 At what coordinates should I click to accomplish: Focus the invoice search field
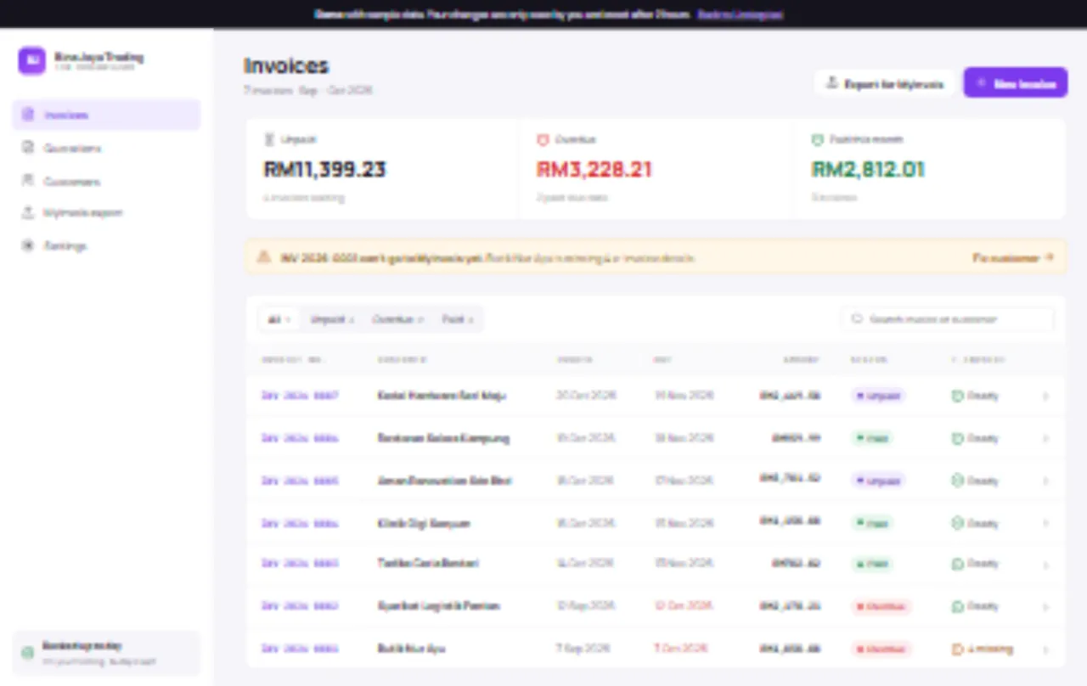[x=947, y=319]
